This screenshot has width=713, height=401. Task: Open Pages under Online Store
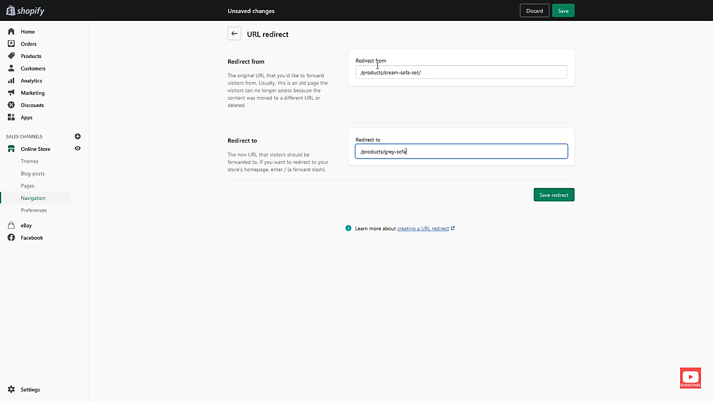pyautogui.click(x=28, y=186)
